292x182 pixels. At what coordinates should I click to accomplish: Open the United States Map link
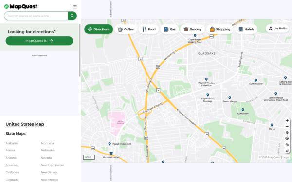25,124
